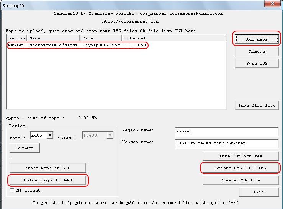
Task: Save file list of maps
Action: [257, 106]
